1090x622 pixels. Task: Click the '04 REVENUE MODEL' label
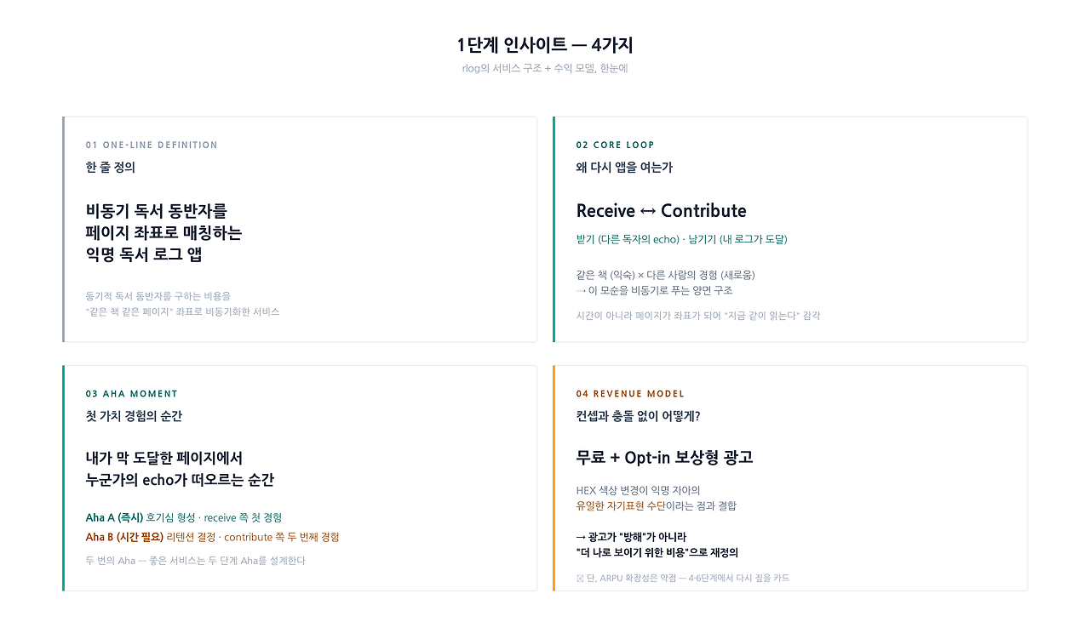(x=630, y=394)
